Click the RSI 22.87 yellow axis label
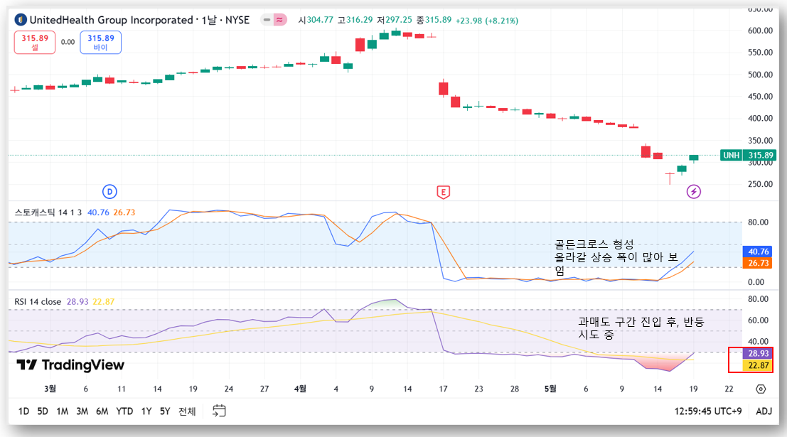 [x=758, y=365]
